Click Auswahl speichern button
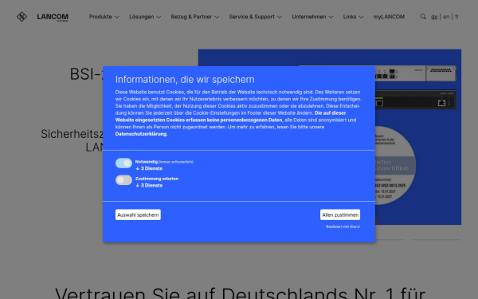The width and height of the screenshot is (478, 299). 138,214
